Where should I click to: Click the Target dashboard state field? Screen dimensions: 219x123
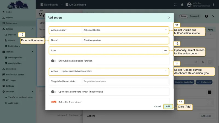(x=125, y=81)
